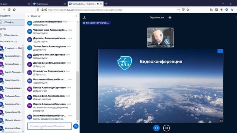Click Кочев Артем Владимирович's avatar
Viewport: 237px width, 133px height.
(30, 73)
